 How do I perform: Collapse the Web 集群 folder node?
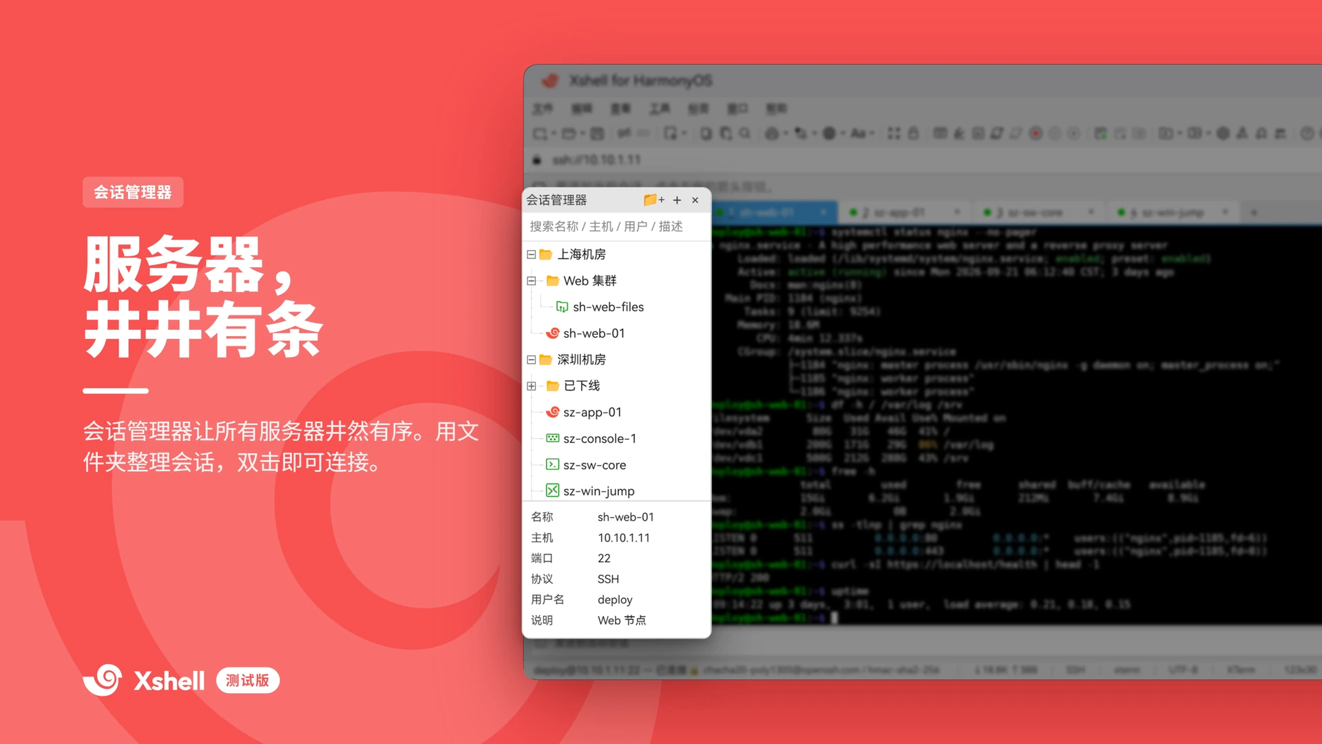531,280
